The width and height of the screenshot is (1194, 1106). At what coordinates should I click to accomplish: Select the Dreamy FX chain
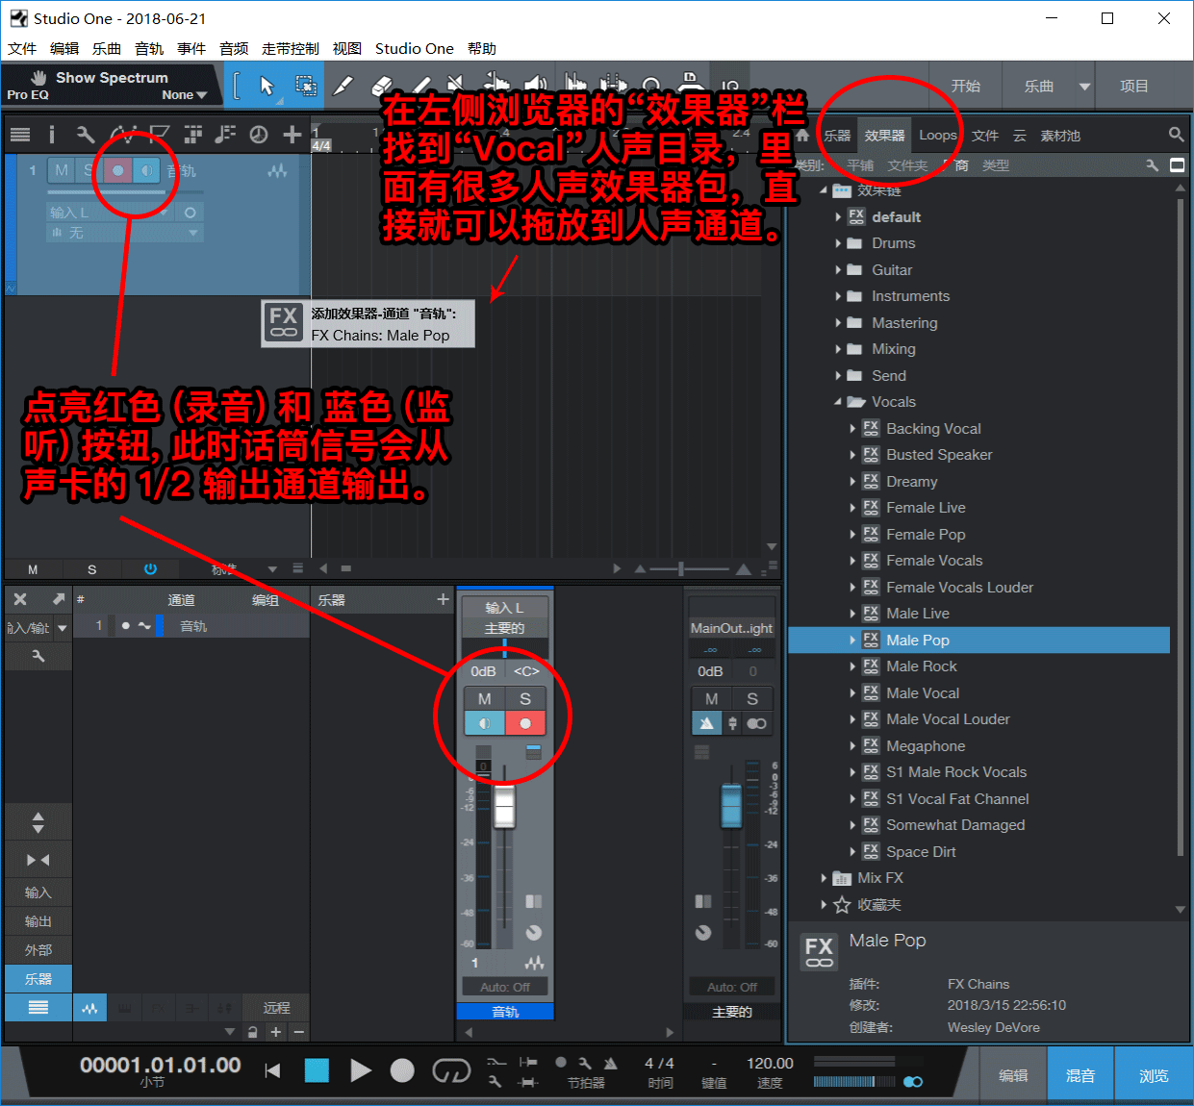point(911,482)
